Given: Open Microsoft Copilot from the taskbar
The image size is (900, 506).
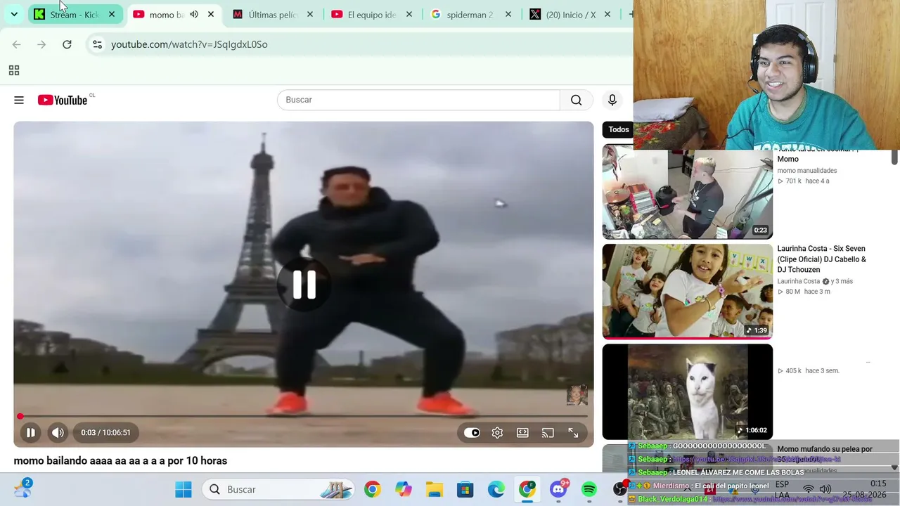Looking at the screenshot, I should click(x=403, y=489).
